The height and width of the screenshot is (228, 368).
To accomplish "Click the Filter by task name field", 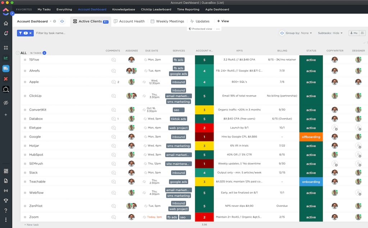I will coord(51,33).
